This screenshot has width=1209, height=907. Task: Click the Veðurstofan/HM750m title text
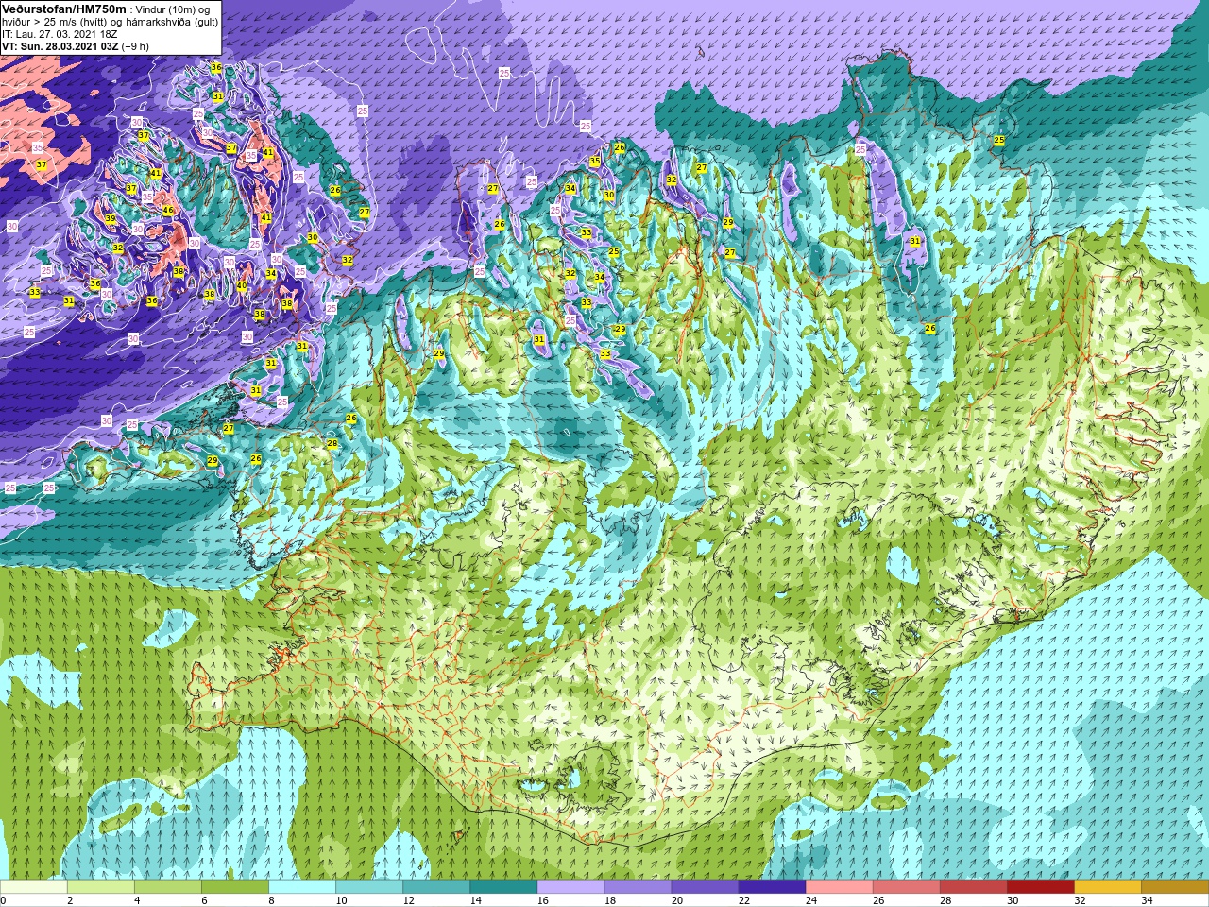tap(64, 9)
